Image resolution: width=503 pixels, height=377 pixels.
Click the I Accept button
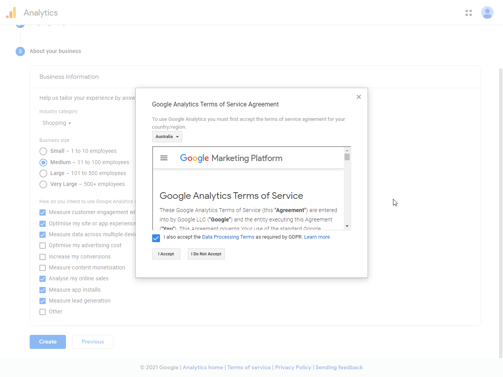click(166, 254)
